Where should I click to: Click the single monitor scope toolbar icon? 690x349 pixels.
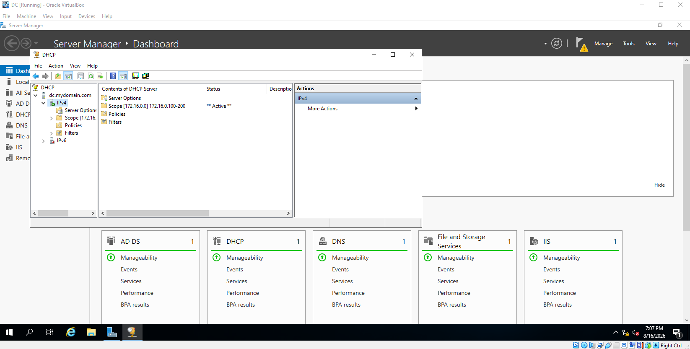136,76
